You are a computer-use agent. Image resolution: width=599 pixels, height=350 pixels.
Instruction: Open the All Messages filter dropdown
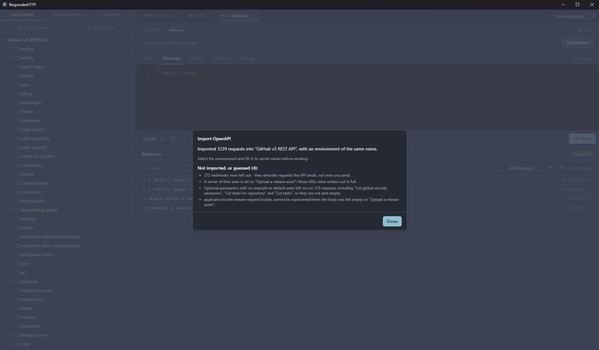[530, 168]
